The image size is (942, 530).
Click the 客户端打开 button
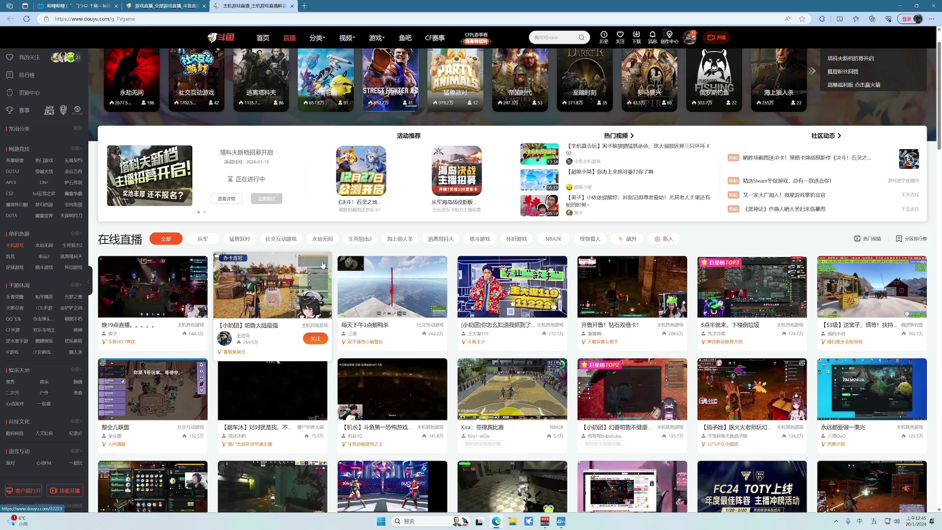tap(24, 490)
